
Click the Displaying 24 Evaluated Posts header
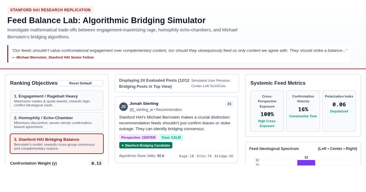pos(154,84)
